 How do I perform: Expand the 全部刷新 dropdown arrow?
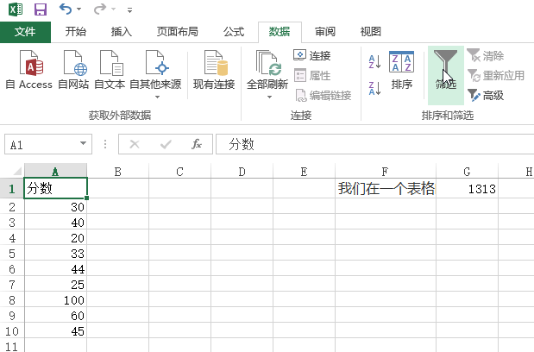tap(269, 97)
